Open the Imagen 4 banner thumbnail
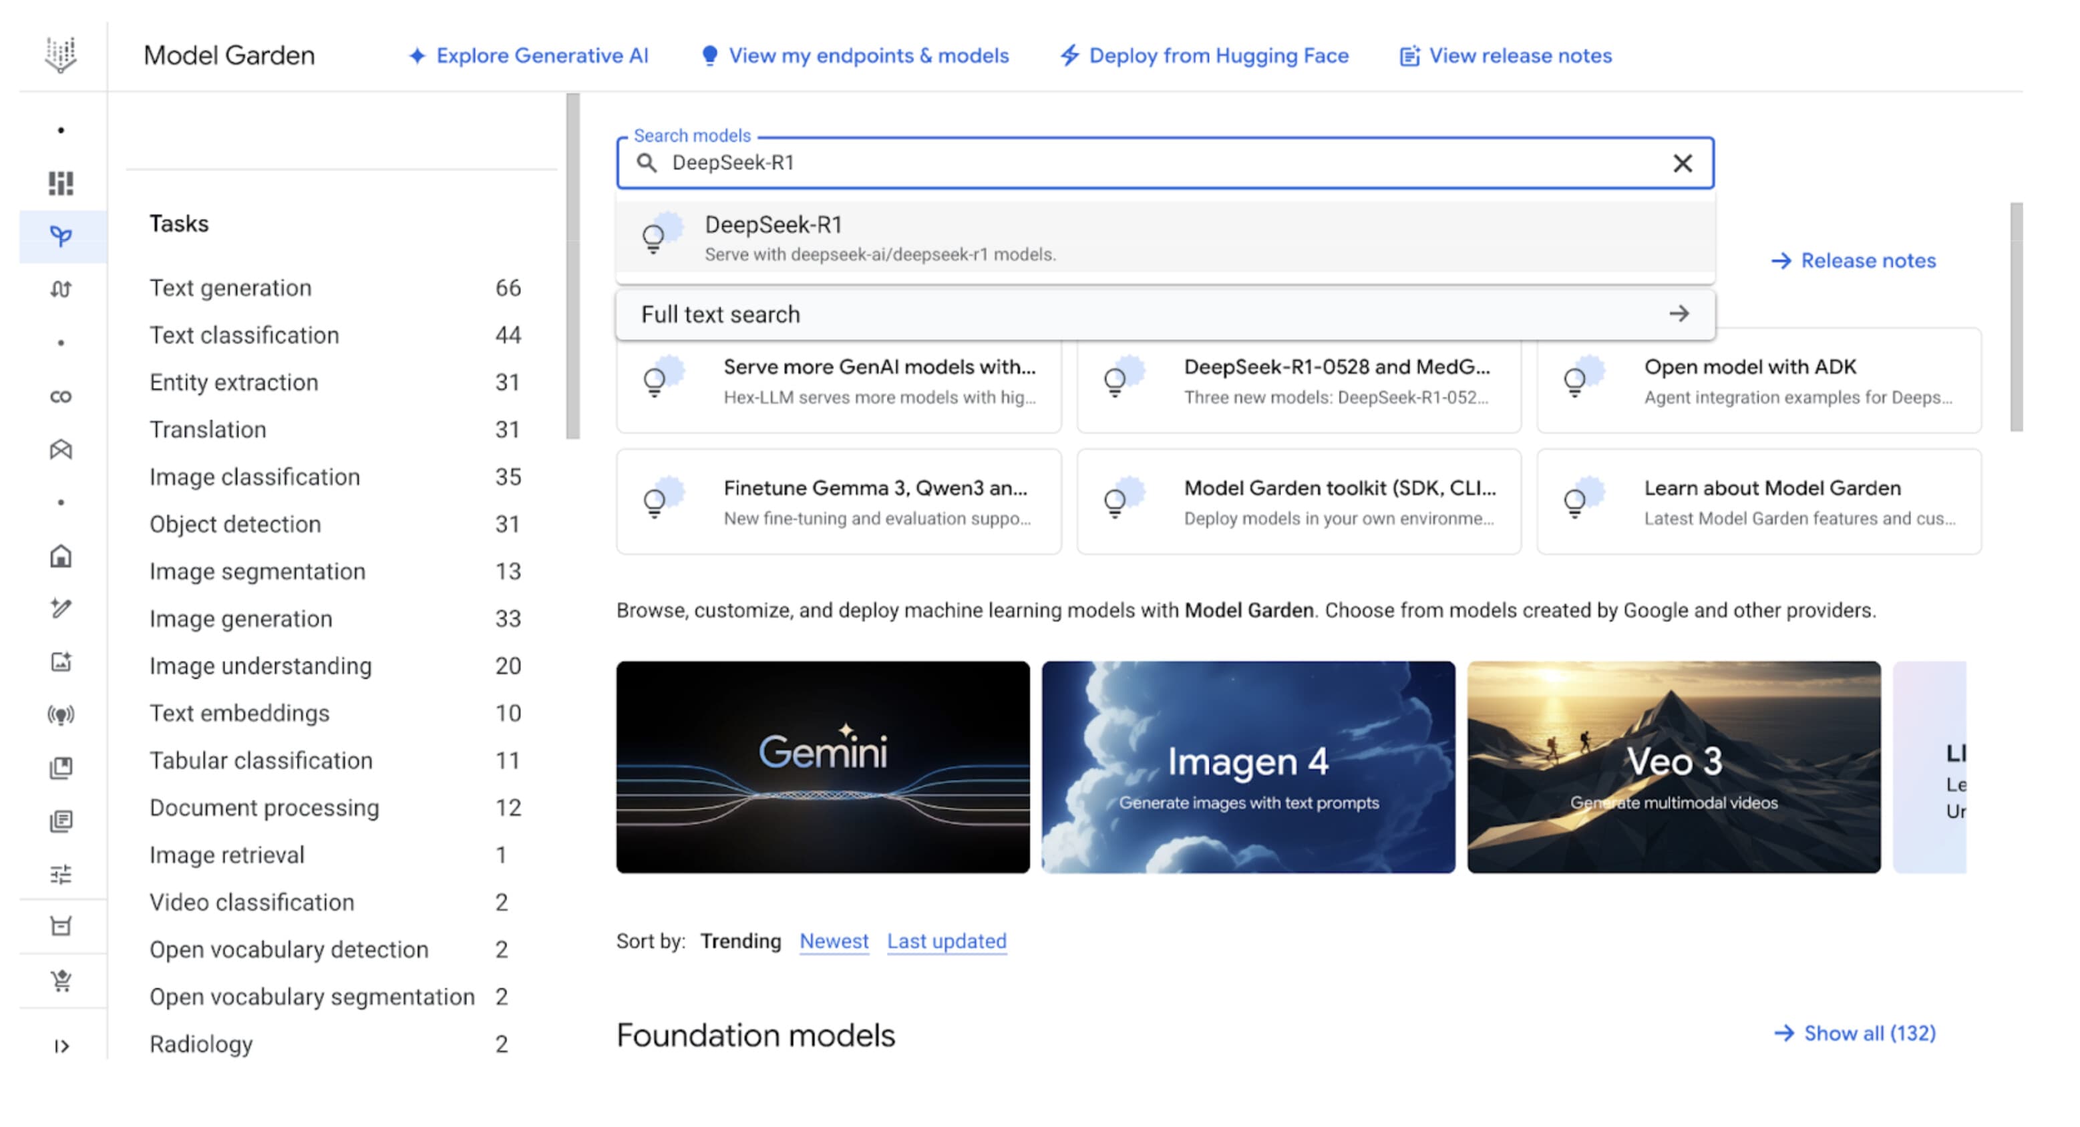Image resolution: width=2080 pixels, height=1127 pixels. 1248,767
